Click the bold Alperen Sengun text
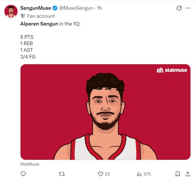The image size is (196, 180). coord(39,24)
